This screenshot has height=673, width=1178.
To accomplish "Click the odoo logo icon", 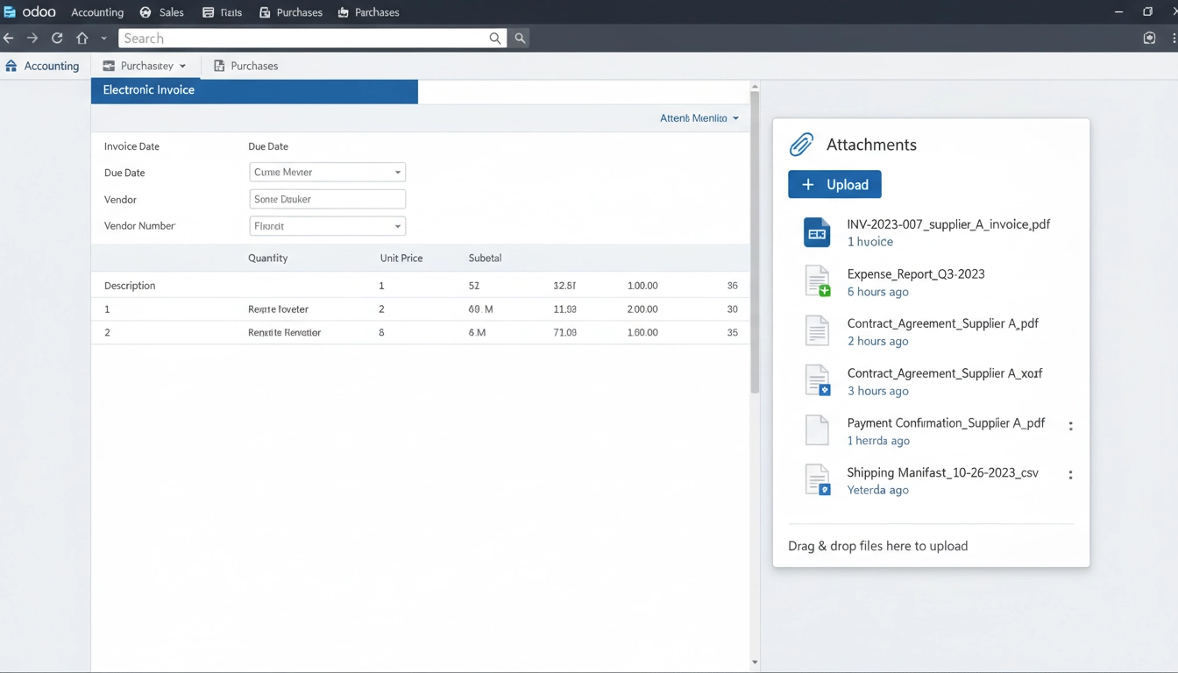I will tap(11, 11).
